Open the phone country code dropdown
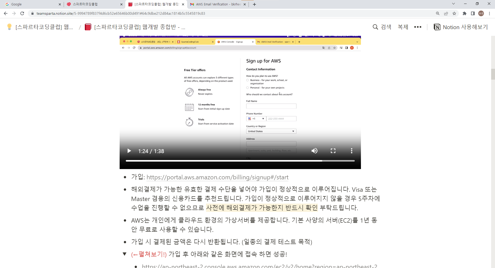Image resolution: width=495 pixels, height=268 pixels. 256,119
